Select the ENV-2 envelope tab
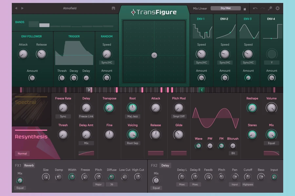 pyautogui.click(x=225, y=19)
